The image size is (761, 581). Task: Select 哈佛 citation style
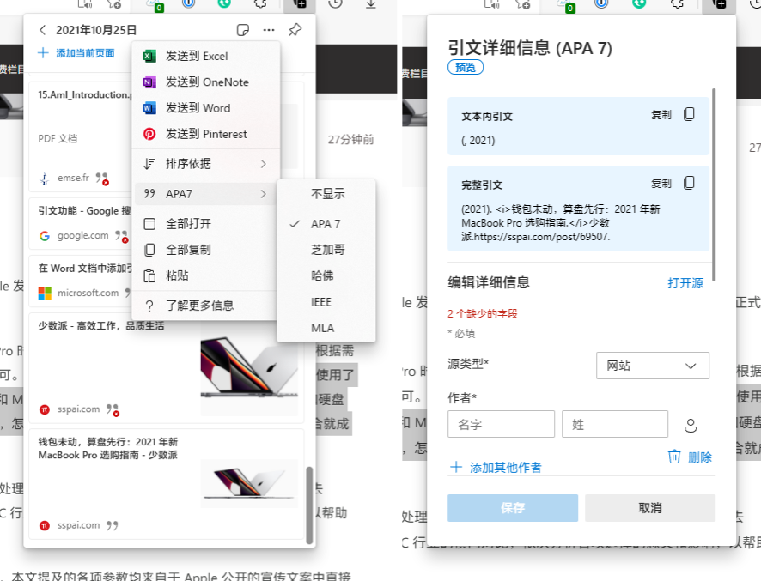tap(326, 275)
